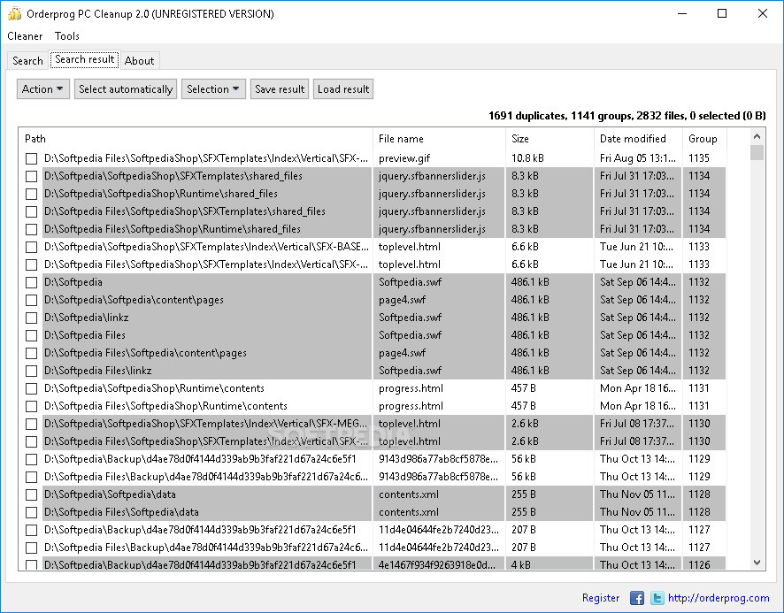Tick D:\Softpedia\Softpedia\data contents.xml checkbox
This screenshot has width=784, height=613.
(32, 495)
